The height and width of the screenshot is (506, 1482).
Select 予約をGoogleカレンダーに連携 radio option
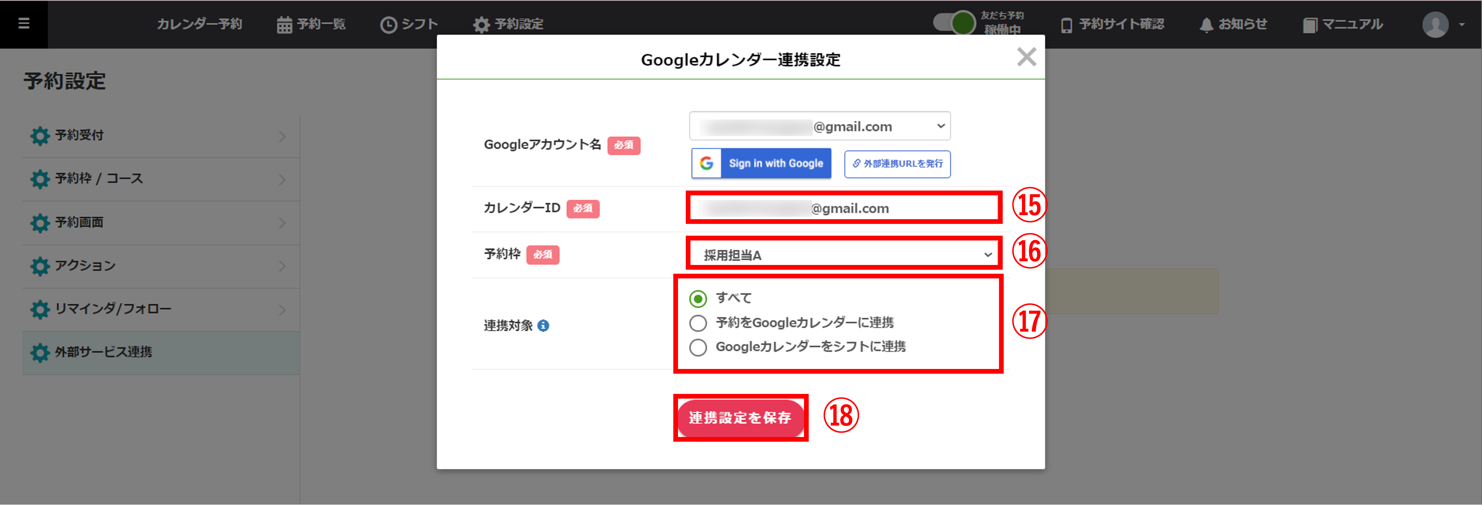pyautogui.click(x=698, y=323)
